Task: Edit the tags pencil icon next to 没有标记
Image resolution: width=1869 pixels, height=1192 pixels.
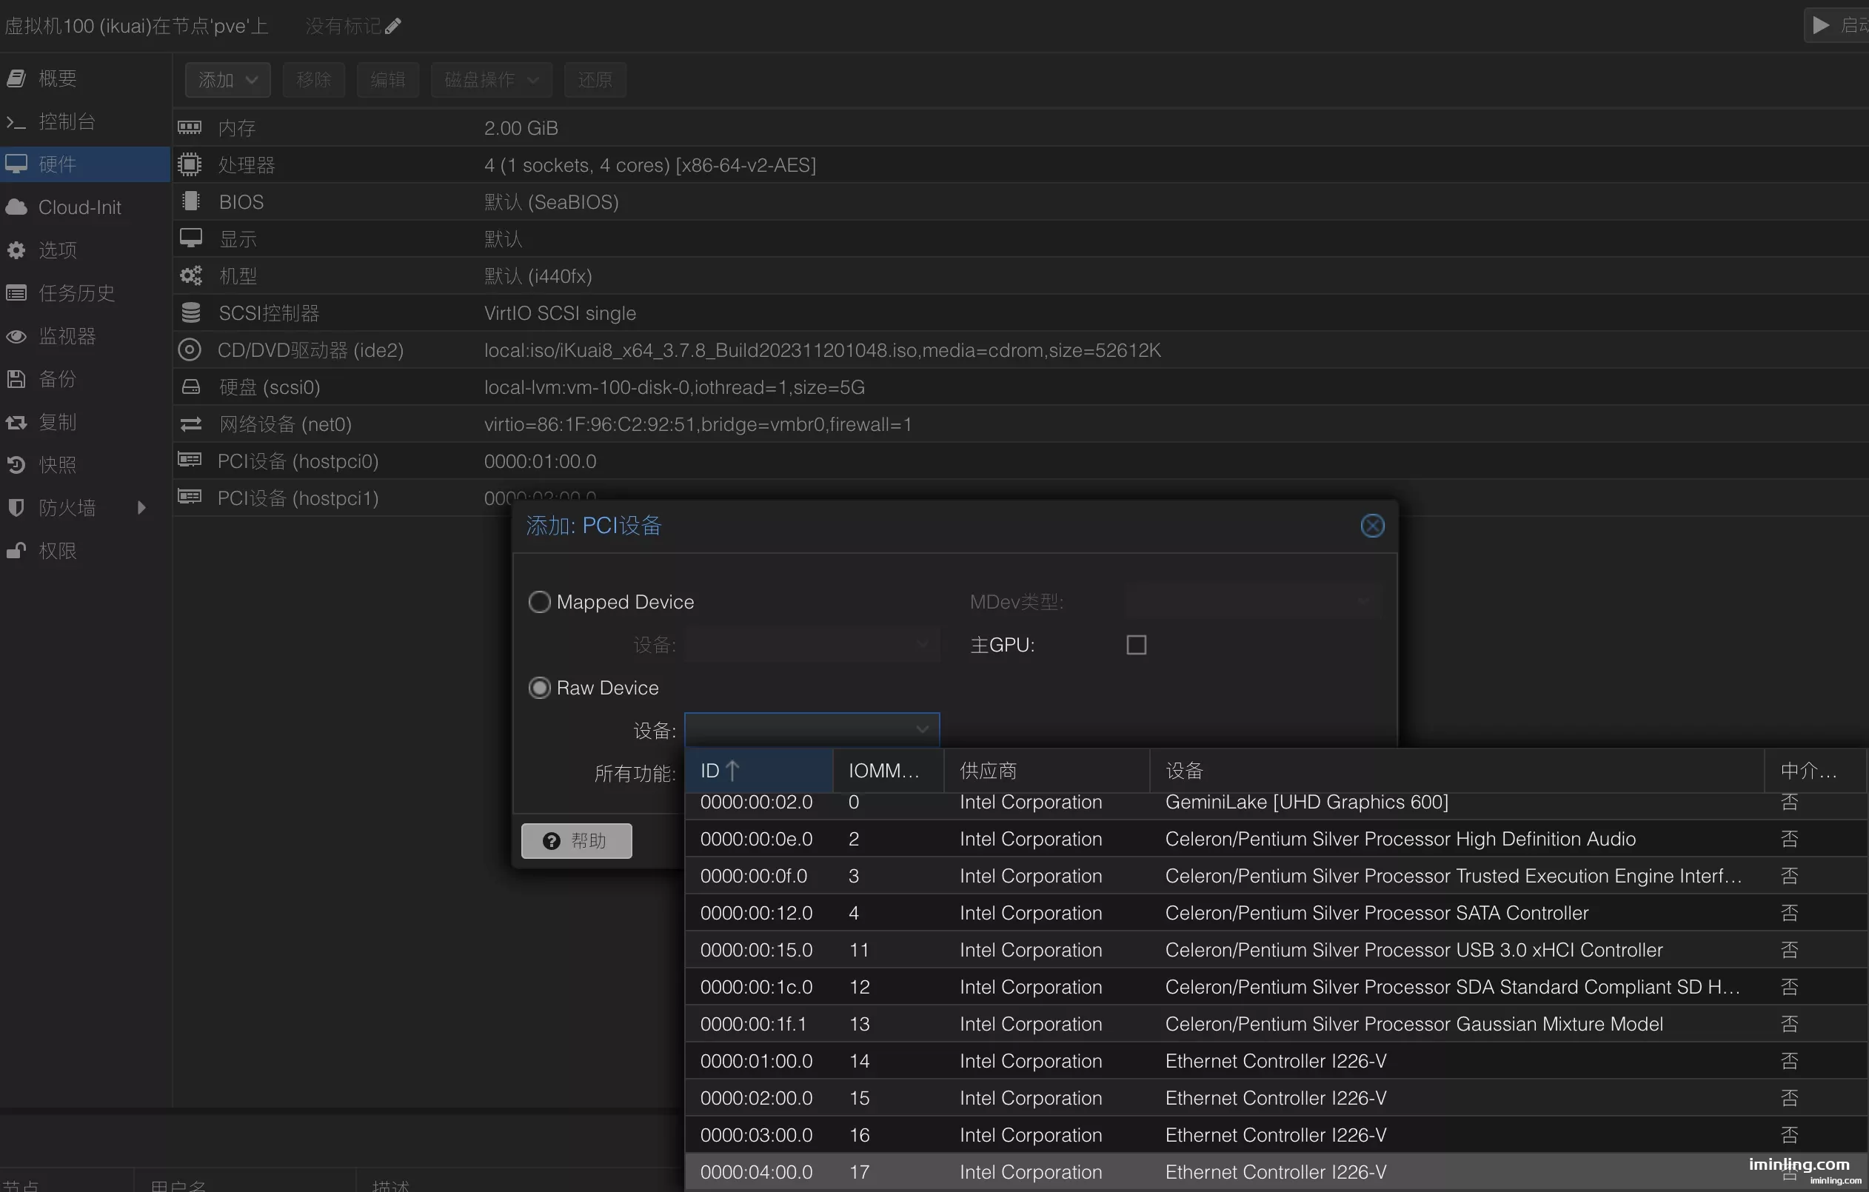Action: coord(392,27)
